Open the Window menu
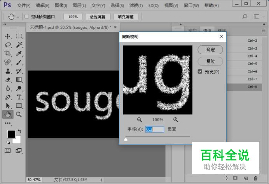The height and width of the screenshot is (184, 269). click(191, 5)
